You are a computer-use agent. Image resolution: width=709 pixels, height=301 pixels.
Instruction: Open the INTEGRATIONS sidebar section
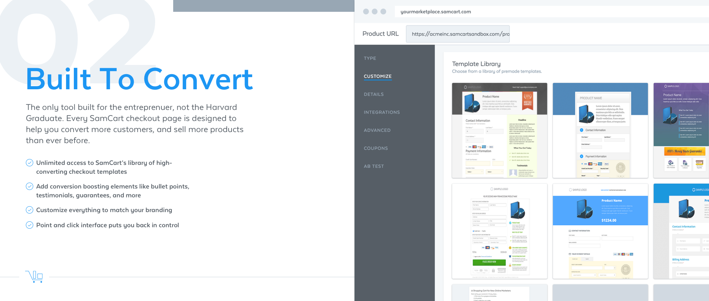coord(382,113)
